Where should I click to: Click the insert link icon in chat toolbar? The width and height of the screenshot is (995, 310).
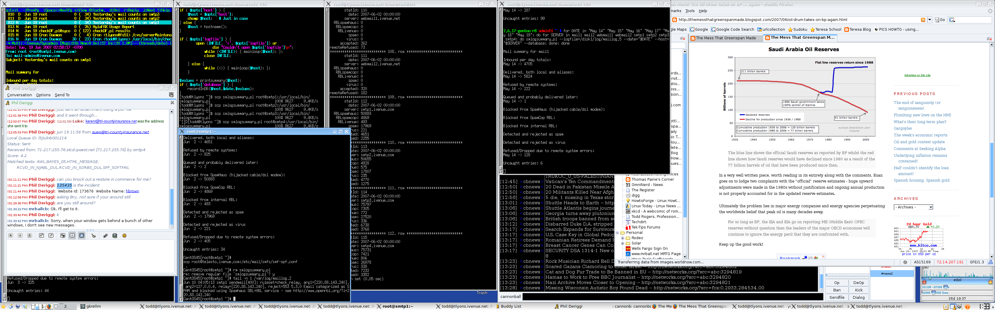105,236
